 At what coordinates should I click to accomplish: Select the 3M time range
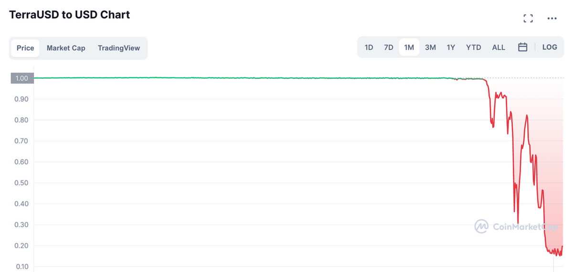tap(430, 47)
